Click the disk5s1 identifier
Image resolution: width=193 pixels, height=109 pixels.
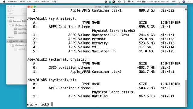point(167,96)
